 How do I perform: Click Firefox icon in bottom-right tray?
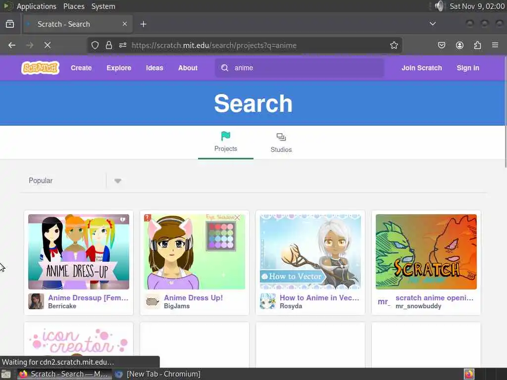tap(469, 374)
